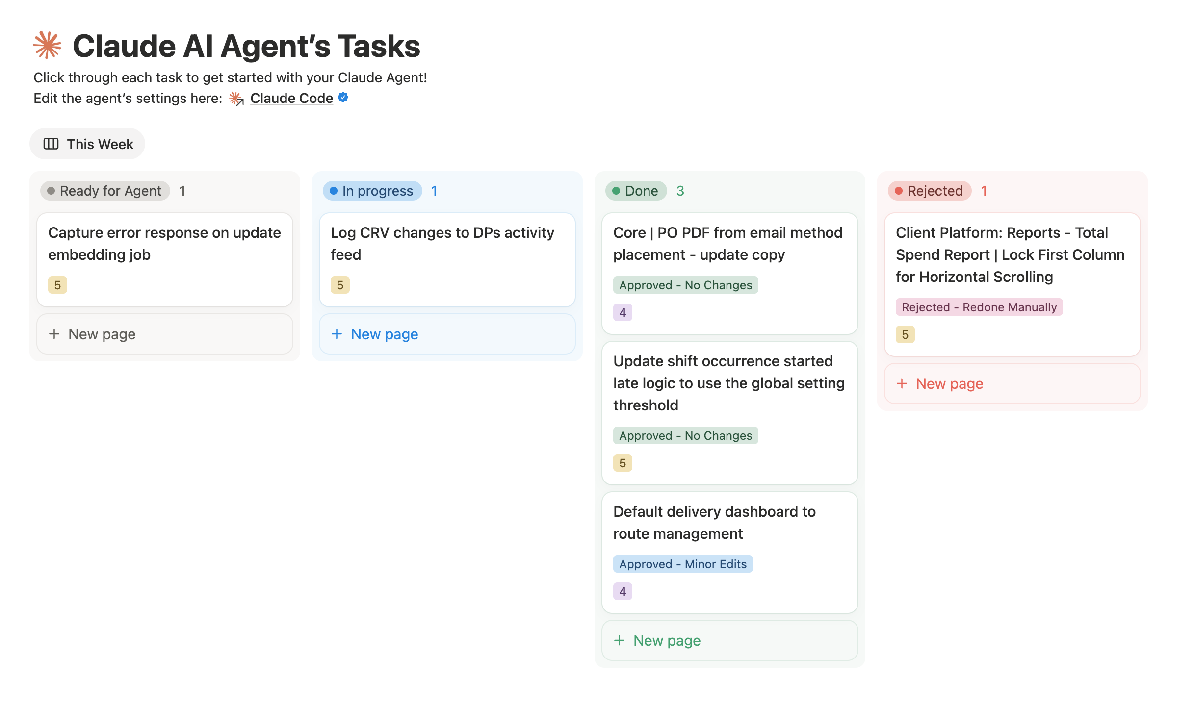Click red plus icon in Rejected column

[902, 383]
